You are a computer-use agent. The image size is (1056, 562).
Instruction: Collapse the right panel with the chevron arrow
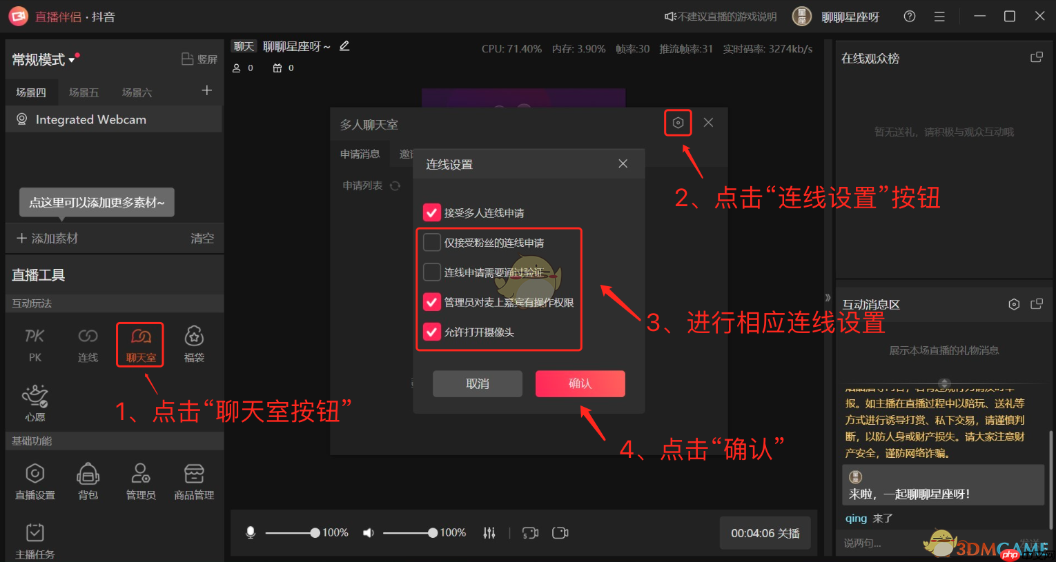pos(828,297)
